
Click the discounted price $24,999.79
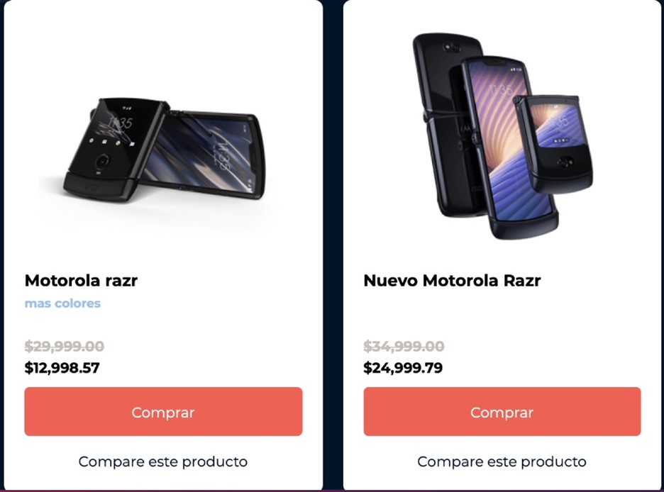[403, 368]
